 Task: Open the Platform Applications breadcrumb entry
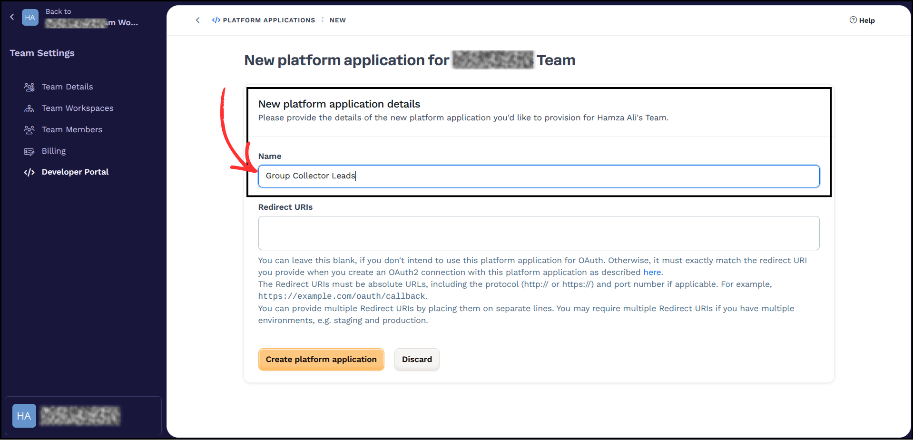click(x=269, y=20)
